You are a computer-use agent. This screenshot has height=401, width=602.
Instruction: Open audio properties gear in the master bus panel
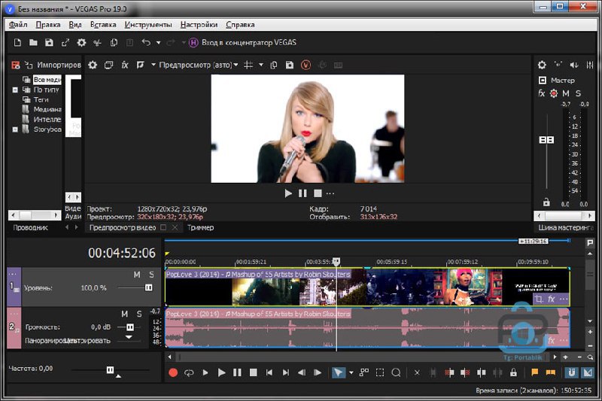pos(542,65)
